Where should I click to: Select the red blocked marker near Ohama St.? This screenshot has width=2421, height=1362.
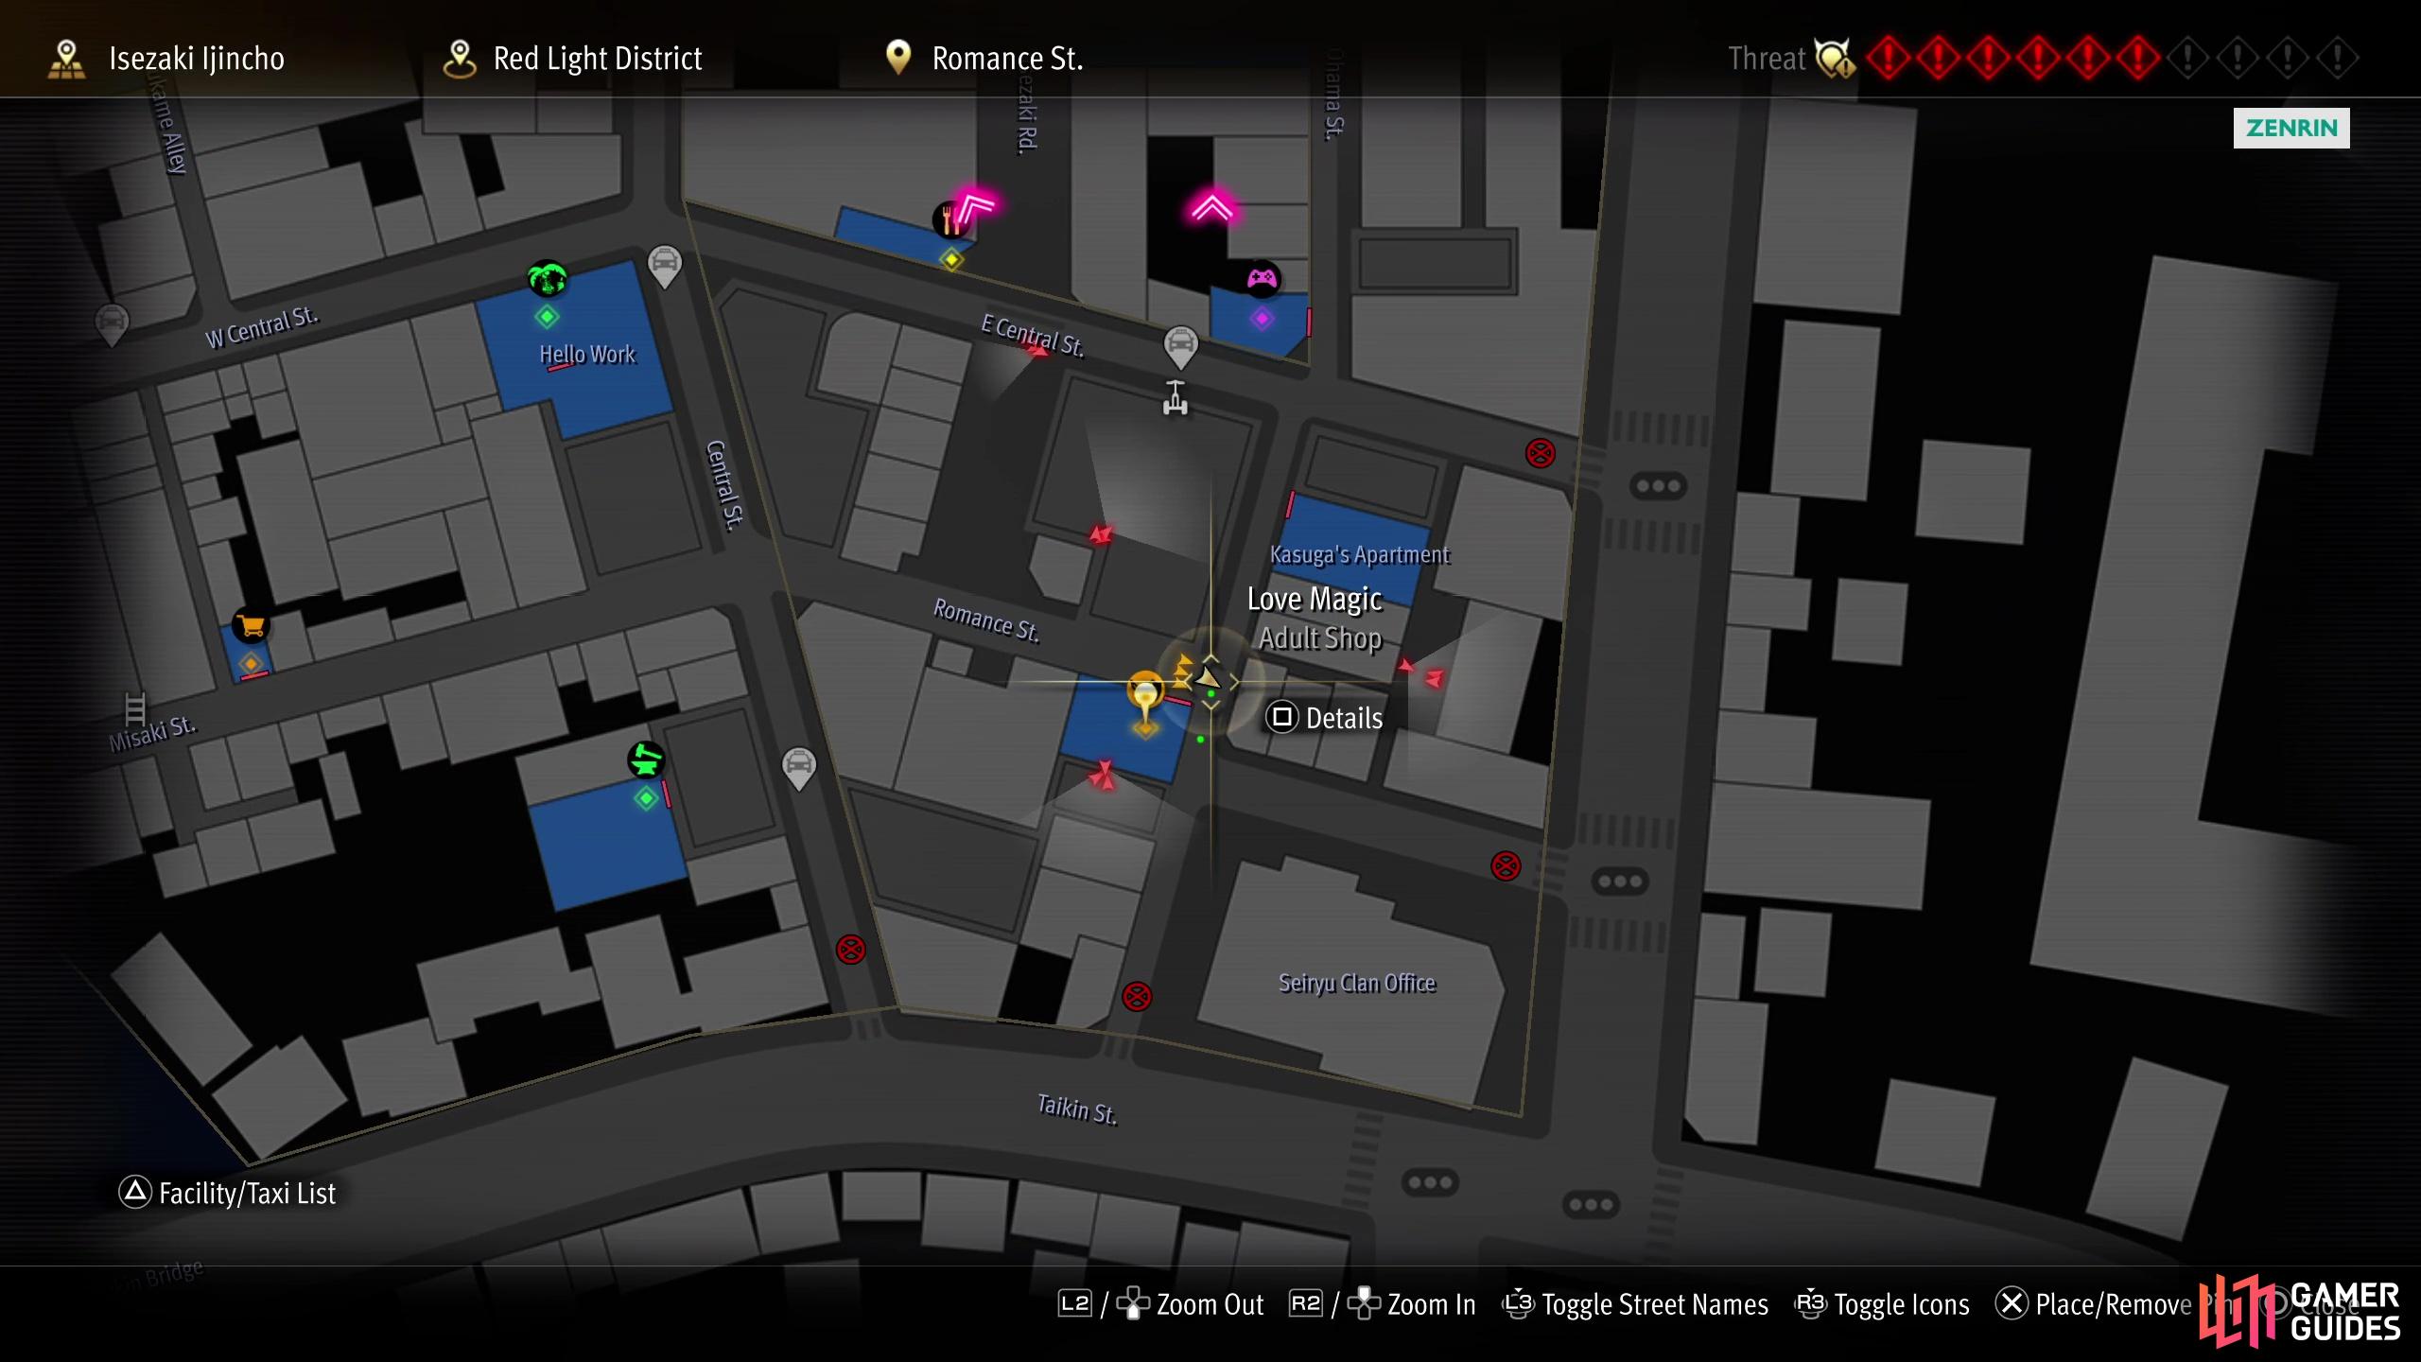click(1541, 453)
